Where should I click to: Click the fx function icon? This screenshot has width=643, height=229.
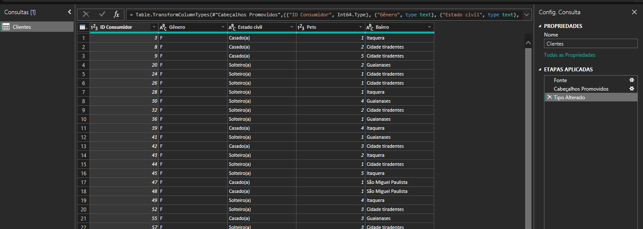point(117,15)
